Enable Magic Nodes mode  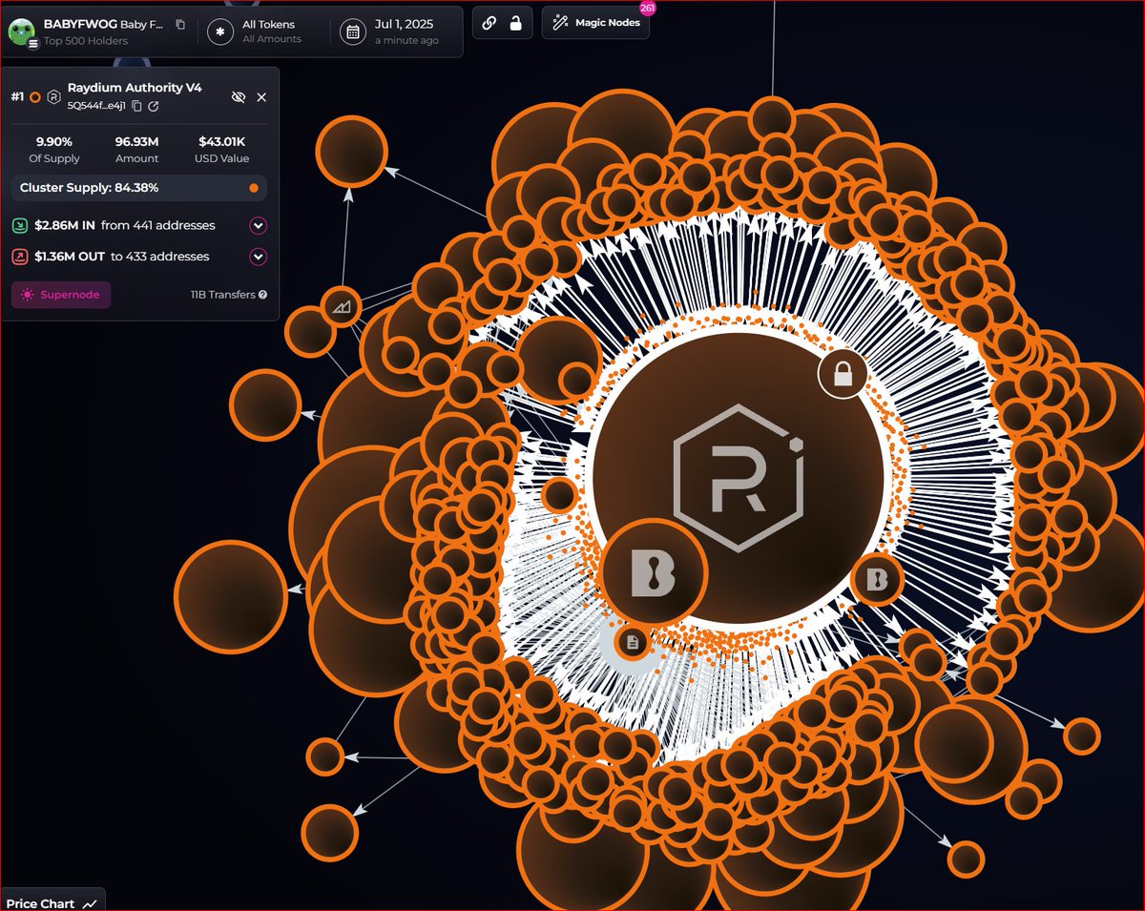pyautogui.click(x=595, y=23)
